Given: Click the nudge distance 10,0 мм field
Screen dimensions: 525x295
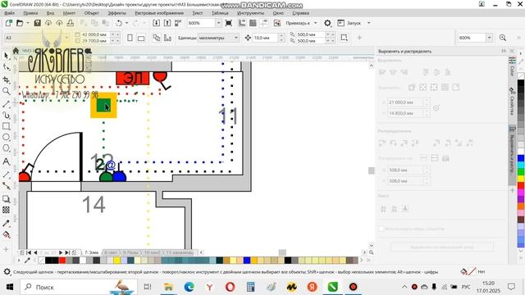Looking at the screenshot, I should click(265, 38).
